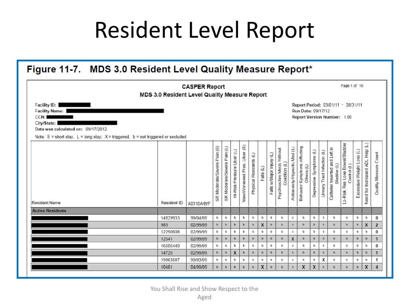Click the 'Falls (L)' column header

(x=262, y=173)
